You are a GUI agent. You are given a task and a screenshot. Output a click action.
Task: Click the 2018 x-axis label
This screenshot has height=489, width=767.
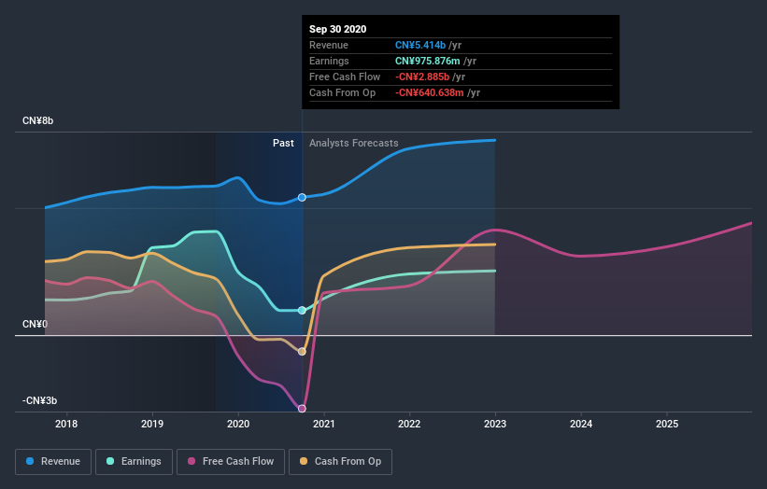pyautogui.click(x=66, y=424)
